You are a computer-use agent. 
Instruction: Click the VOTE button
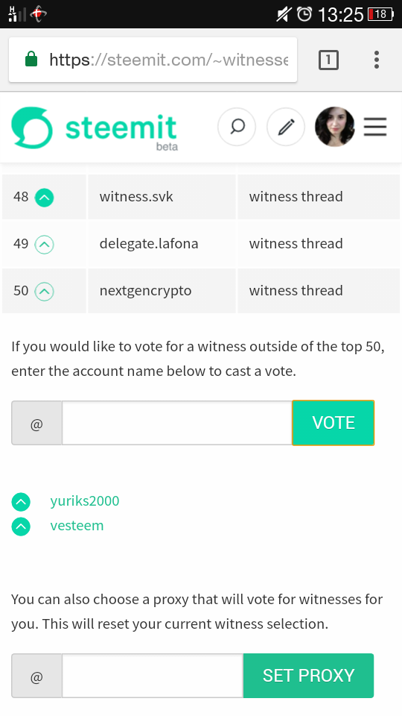pyautogui.click(x=334, y=423)
